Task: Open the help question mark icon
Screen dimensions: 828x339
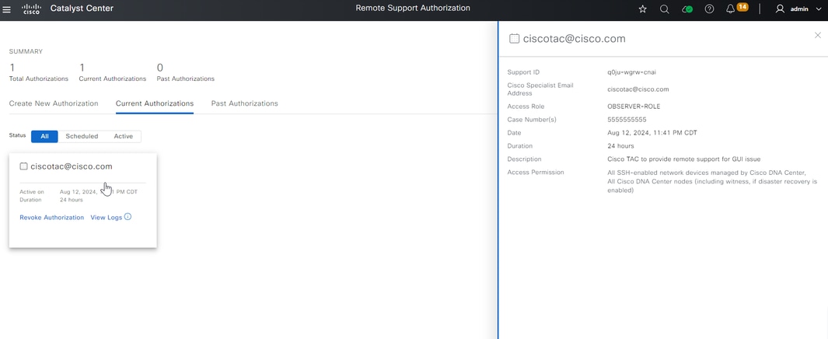Action: click(709, 9)
